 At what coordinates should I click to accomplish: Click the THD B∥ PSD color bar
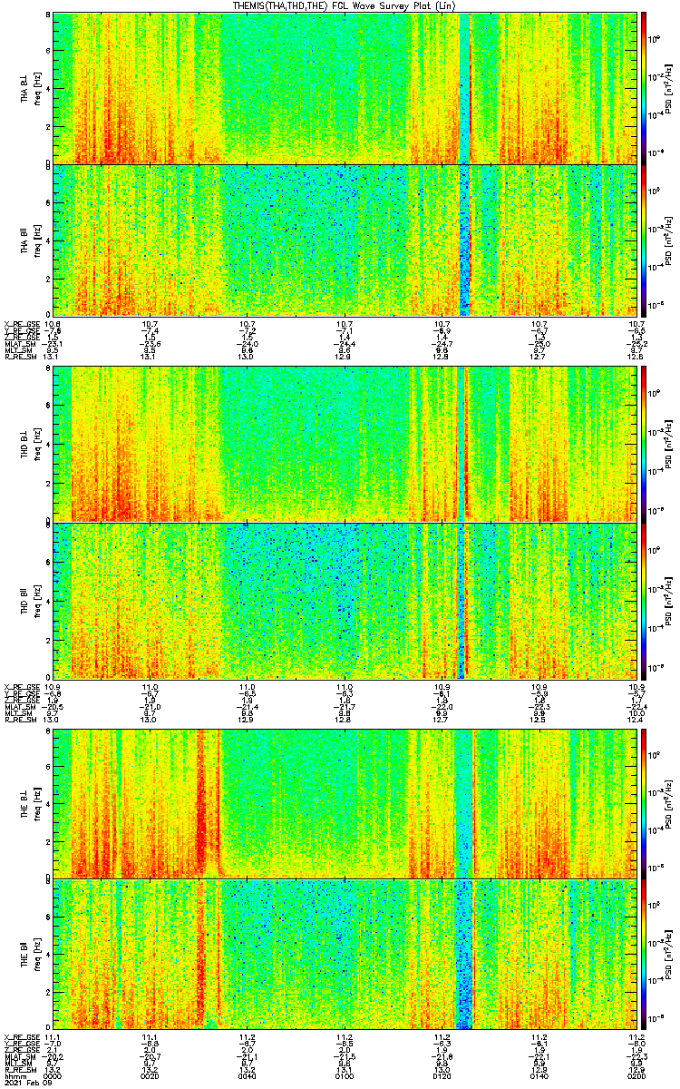click(x=644, y=601)
